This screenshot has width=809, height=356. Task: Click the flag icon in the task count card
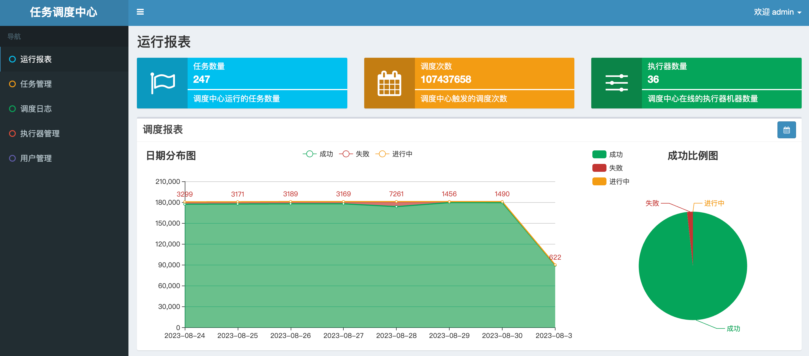click(x=163, y=83)
